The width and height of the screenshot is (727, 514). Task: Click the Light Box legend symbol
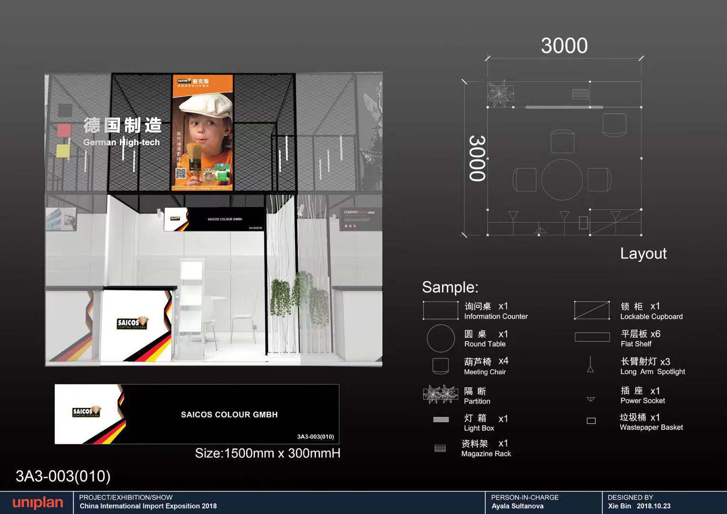[441, 419]
